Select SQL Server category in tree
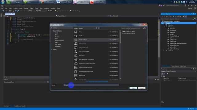The height and width of the screenshot is (110, 197). [58, 45]
